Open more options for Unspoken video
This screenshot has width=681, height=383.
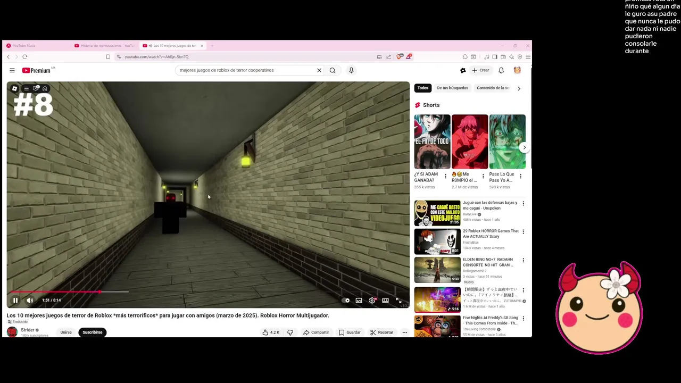click(523, 204)
